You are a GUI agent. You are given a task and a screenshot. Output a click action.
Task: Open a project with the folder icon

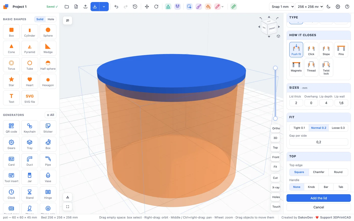[x=67, y=7]
